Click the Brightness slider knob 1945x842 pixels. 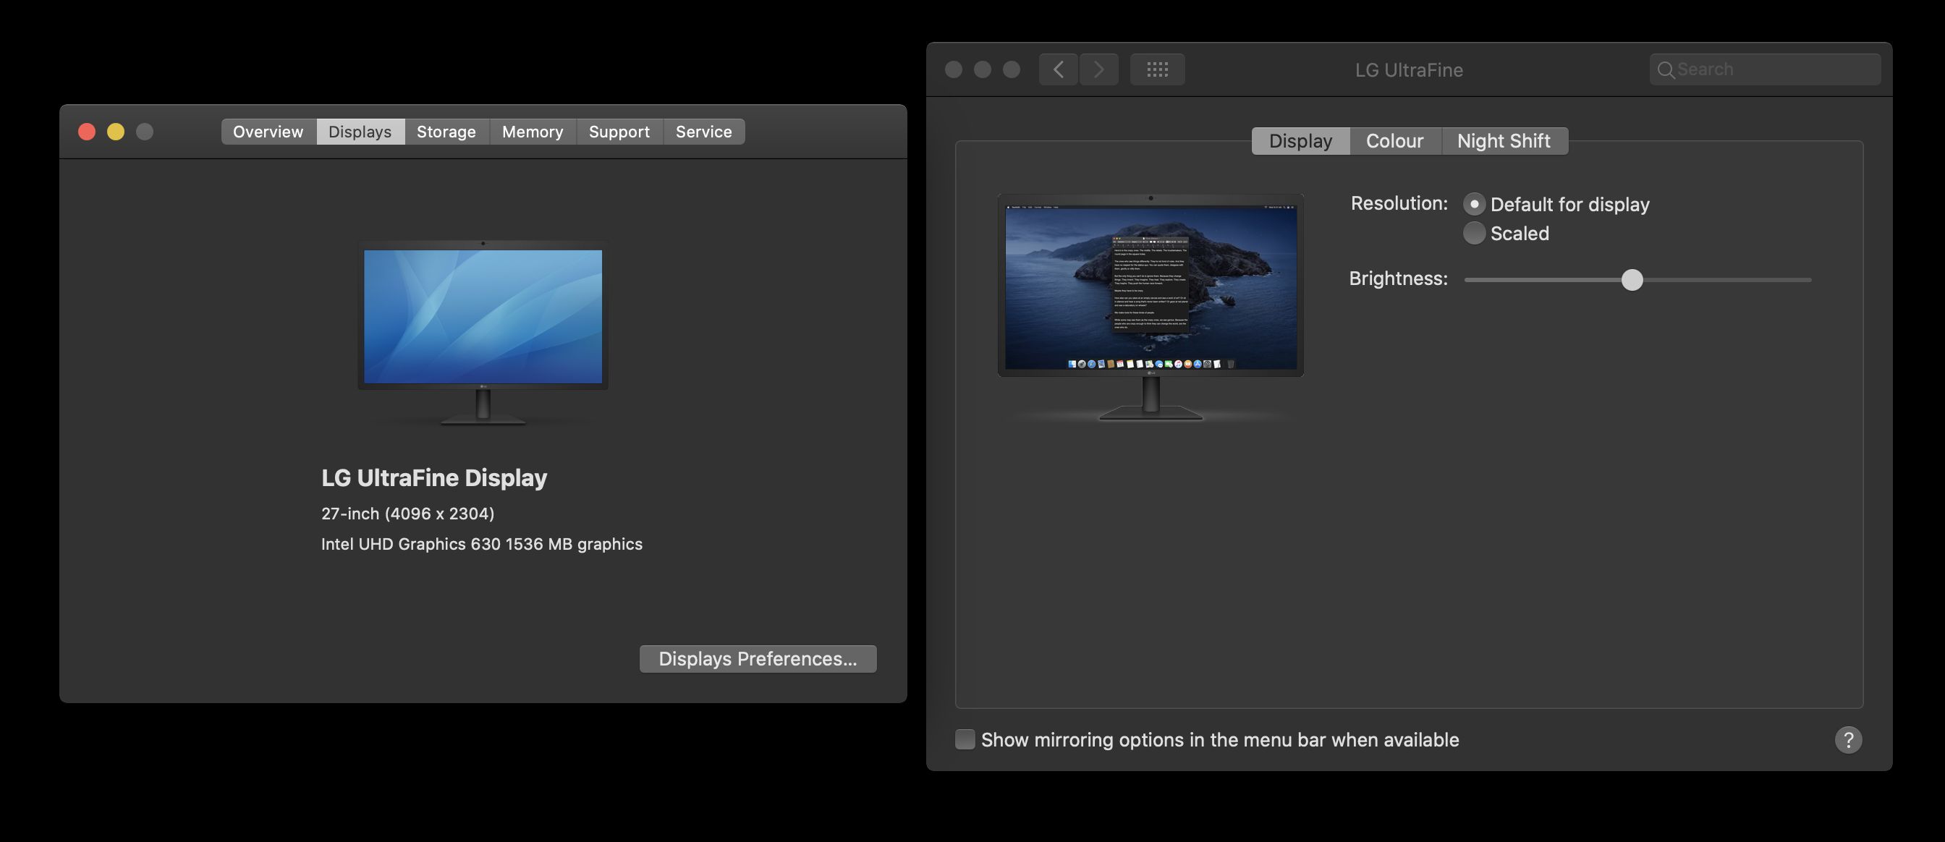tap(1632, 280)
